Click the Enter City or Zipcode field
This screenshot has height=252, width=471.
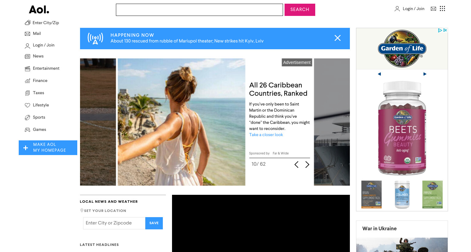pos(114,223)
